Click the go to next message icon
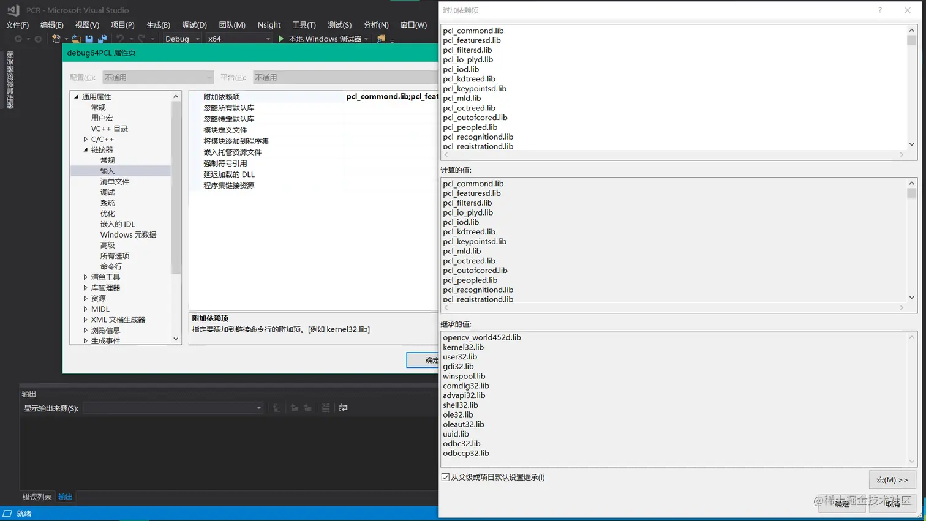Screen dimensions: 926x521 [x=308, y=408]
